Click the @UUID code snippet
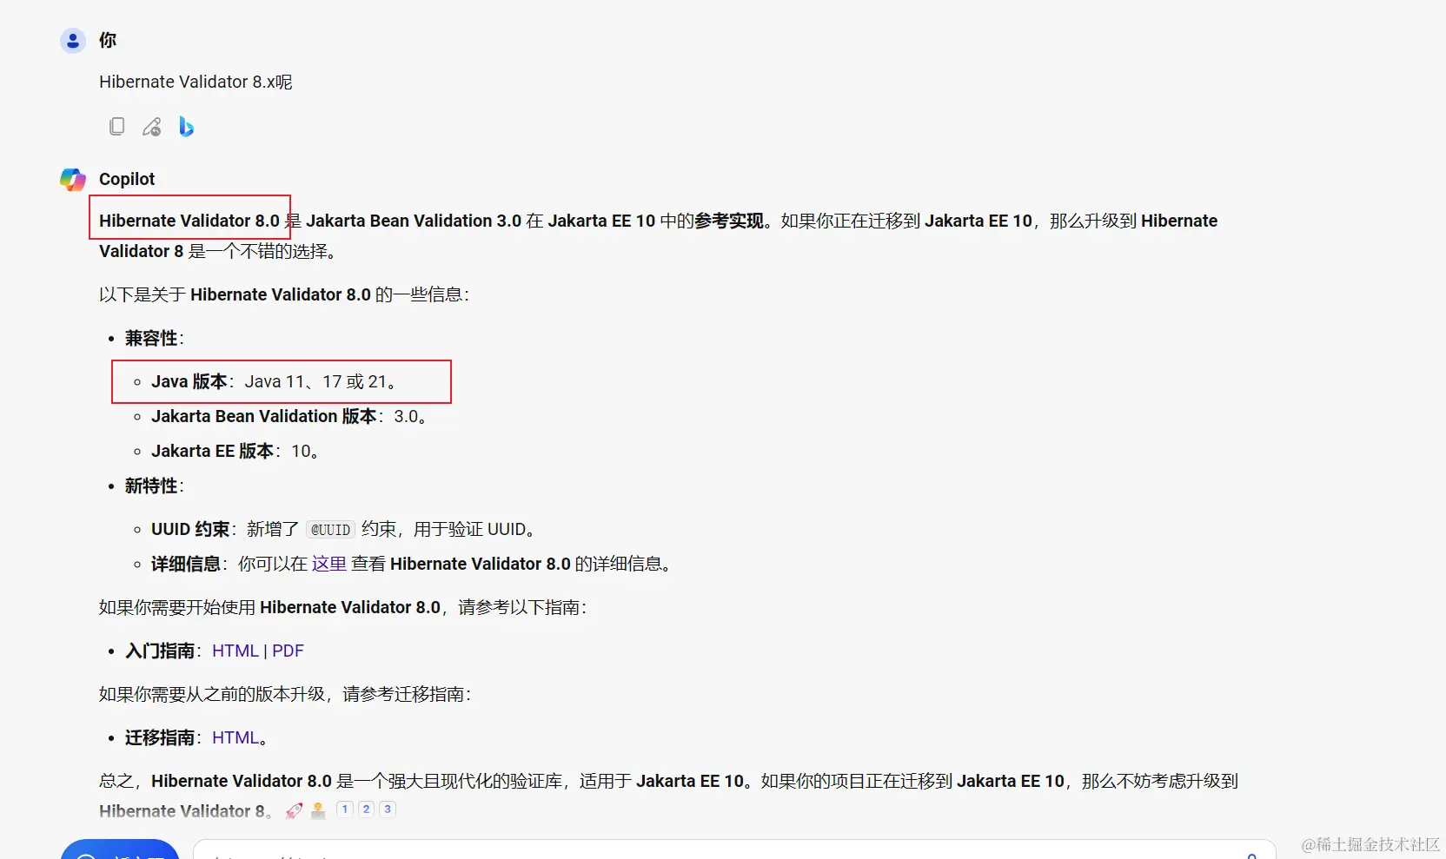Screen dimensions: 1446x859 point(330,530)
